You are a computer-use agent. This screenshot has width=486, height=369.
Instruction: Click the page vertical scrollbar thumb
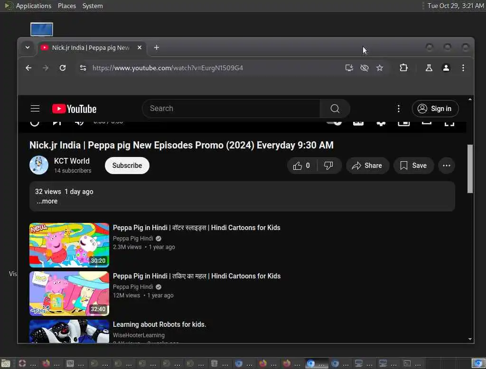click(470, 169)
